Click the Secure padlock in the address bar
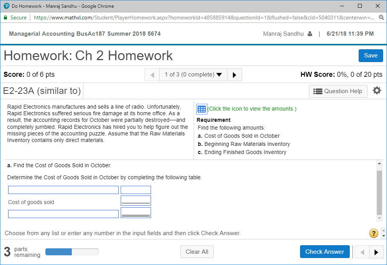 5,17
